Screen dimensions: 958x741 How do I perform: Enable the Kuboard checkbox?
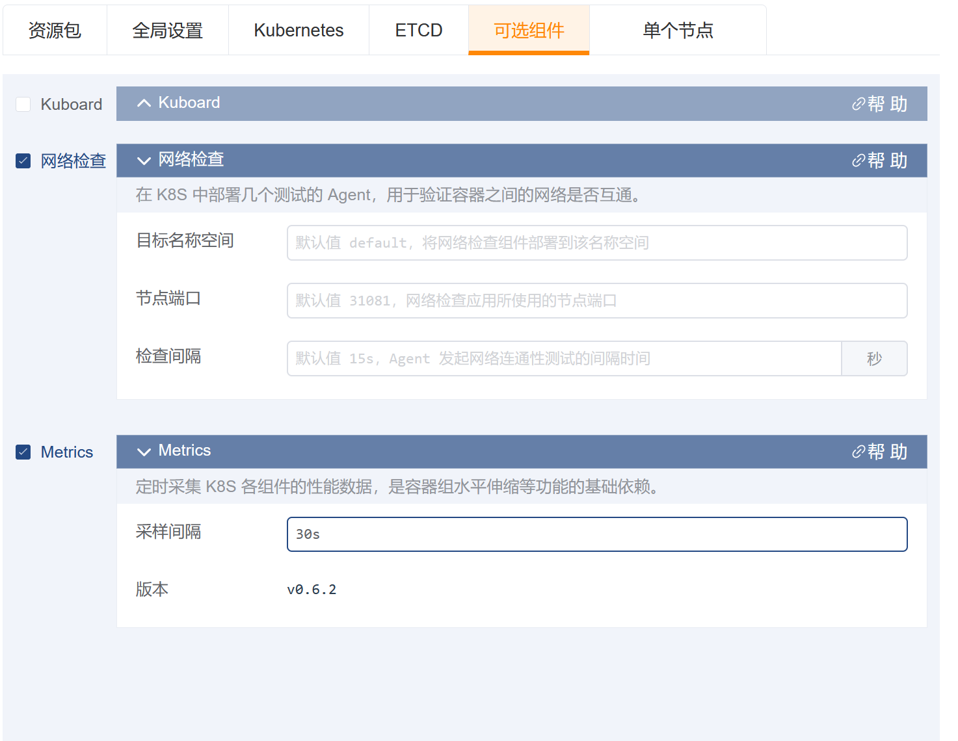(23, 104)
